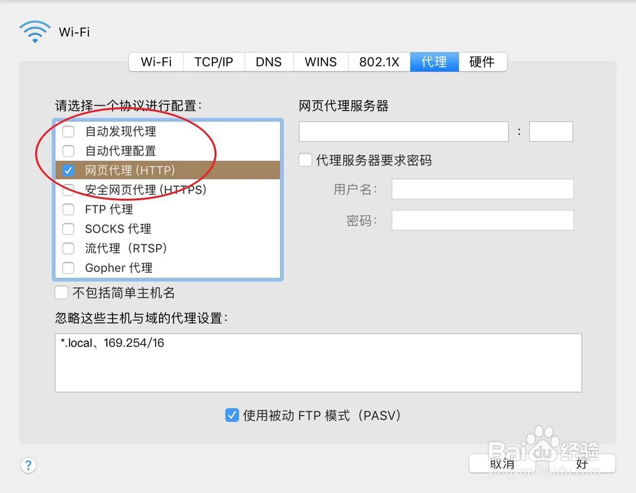Screen dimensions: 636x493
Task: Enable 安全网页代理 (HTTPS)
Action: (x=68, y=189)
